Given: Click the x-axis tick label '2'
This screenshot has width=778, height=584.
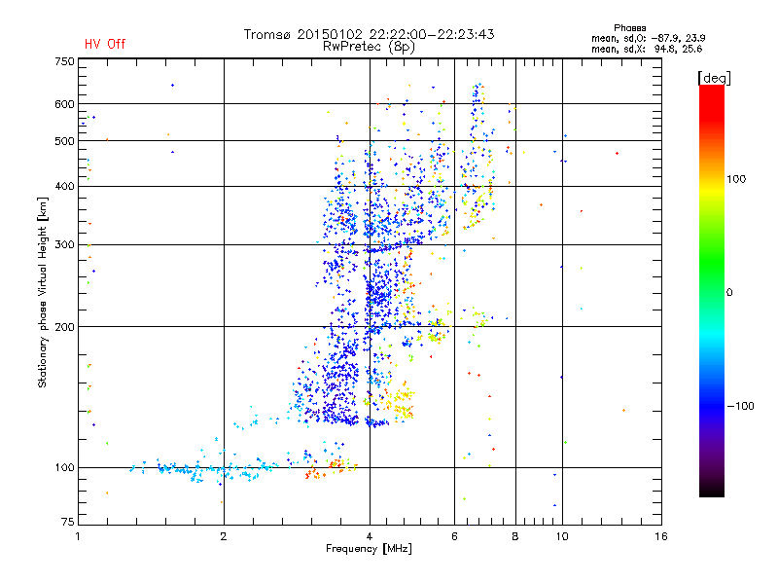Looking at the screenshot, I should [224, 536].
